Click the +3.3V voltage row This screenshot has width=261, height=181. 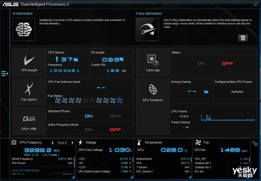click(x=105, y=167)
